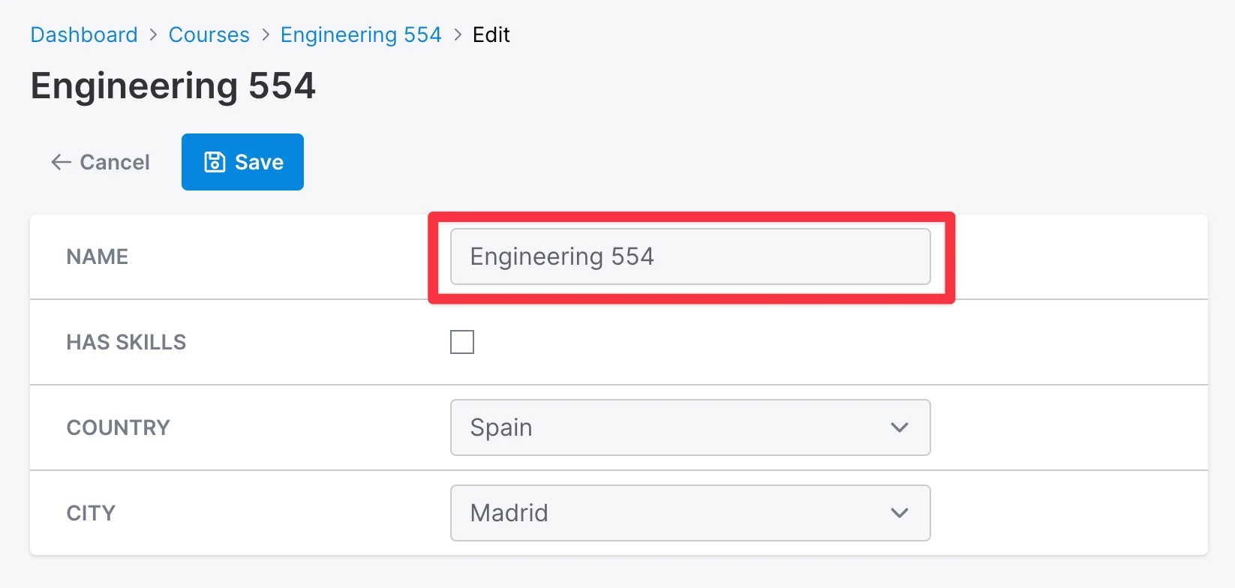1235x588 pixels.
Task: Go to Dashboard via breadcrumb
Action: [x=84, y=35]
